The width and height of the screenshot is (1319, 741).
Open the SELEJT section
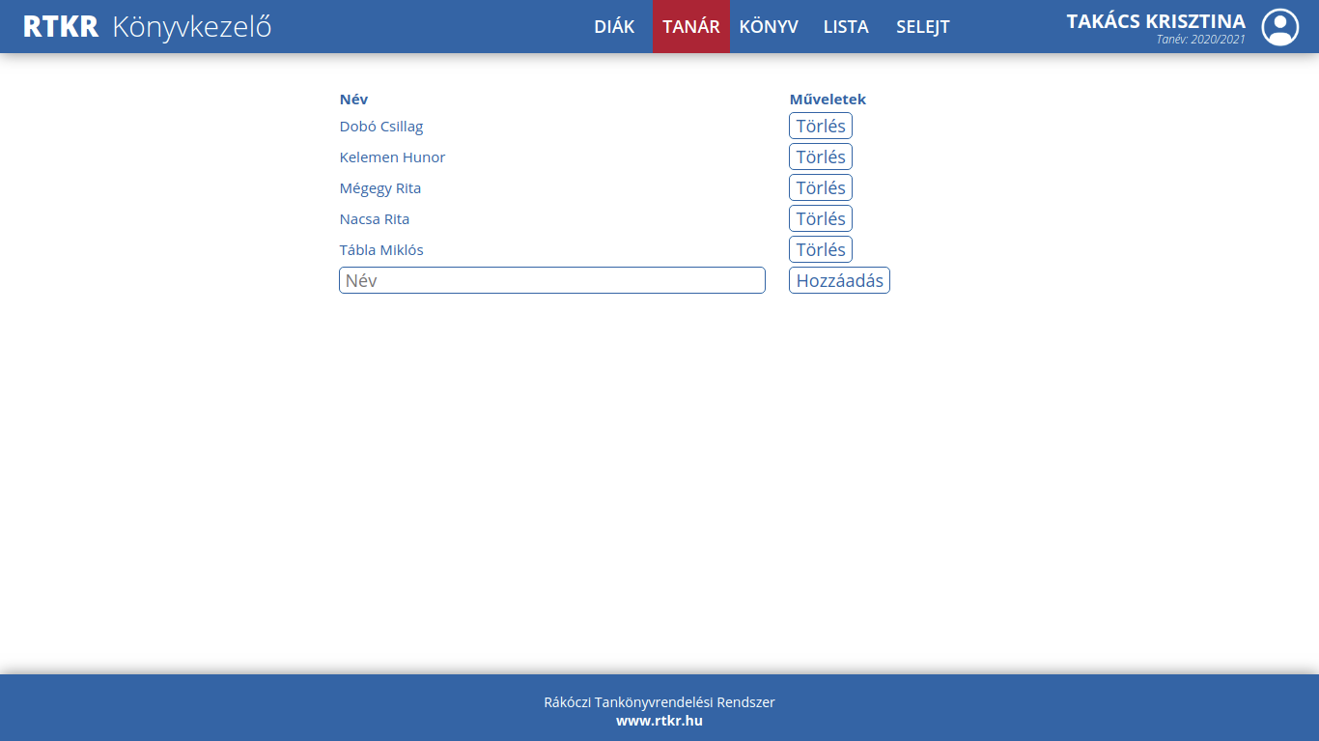(x=923, y=27)
